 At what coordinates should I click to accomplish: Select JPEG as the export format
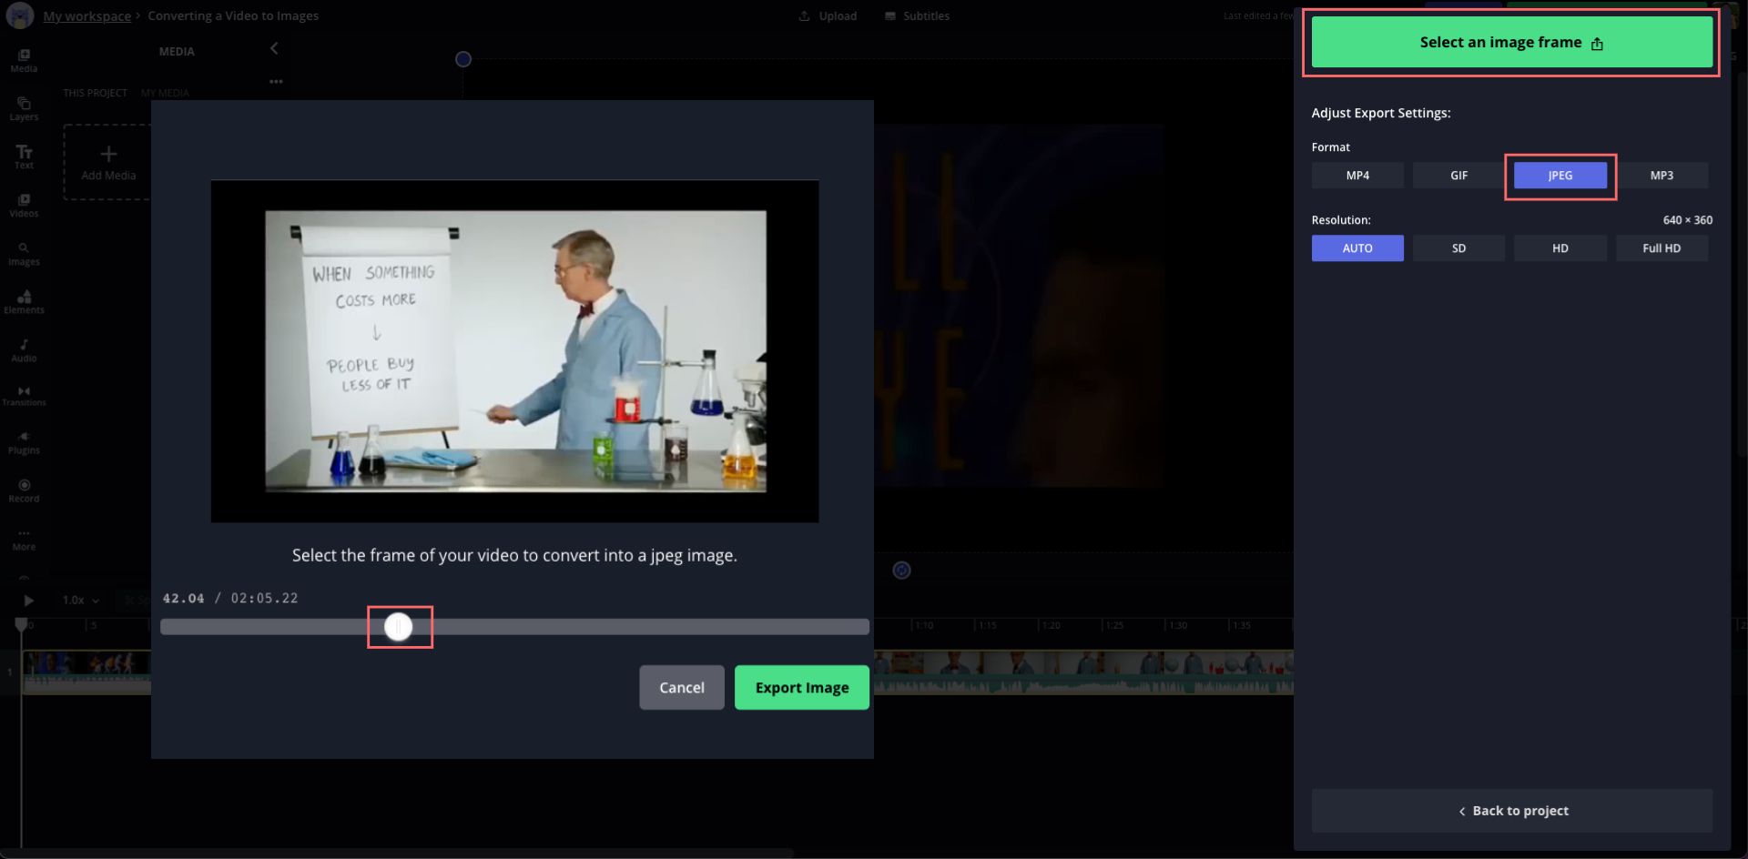coord(1560,175)
